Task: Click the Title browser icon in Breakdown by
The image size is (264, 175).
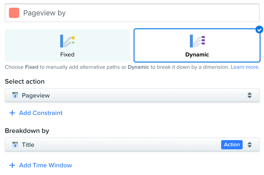Action: pos(15,145)
